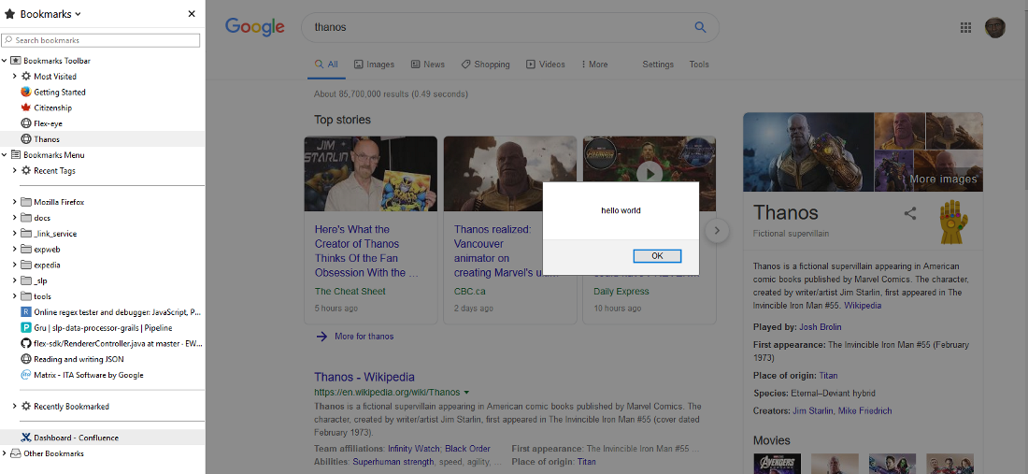
Task: Click the maple leaf icon beside Citizenship
Action: point(26,108)
